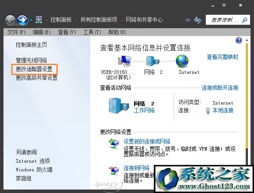Click 更改适配器设置 in the sidebar
254x193 pixels.
34,69
